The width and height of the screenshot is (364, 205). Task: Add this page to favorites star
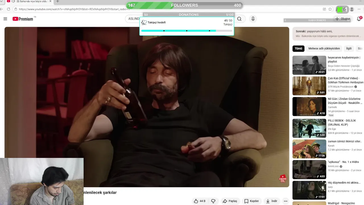pyautogui.click(x=330, y=9)
